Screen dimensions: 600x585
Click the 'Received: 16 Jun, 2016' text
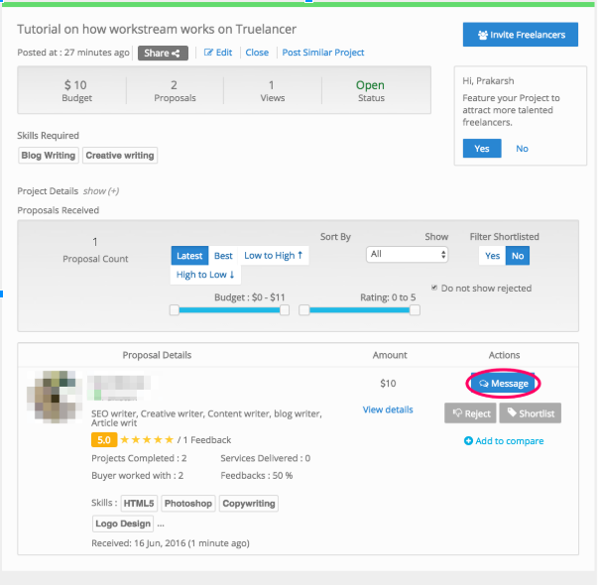point(171,544)
